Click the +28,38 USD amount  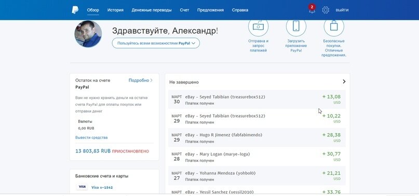pyautogui.click(x=331, y=135)
